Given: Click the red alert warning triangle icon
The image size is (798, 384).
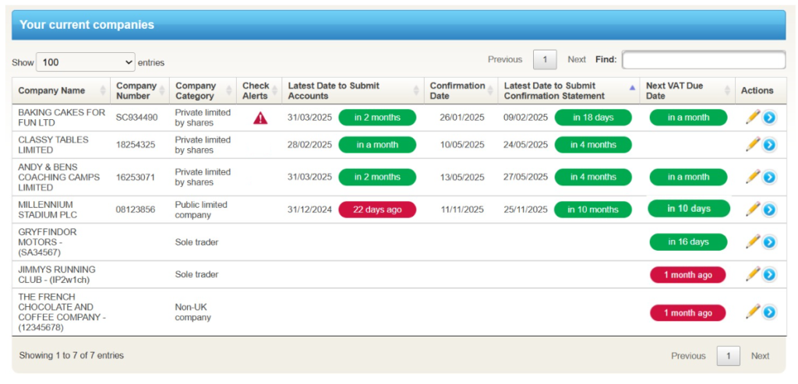Looking at the screenshot, I should click(260, 118).
